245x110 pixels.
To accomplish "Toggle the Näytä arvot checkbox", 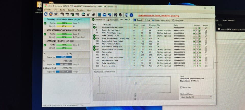I will [181, 87].
